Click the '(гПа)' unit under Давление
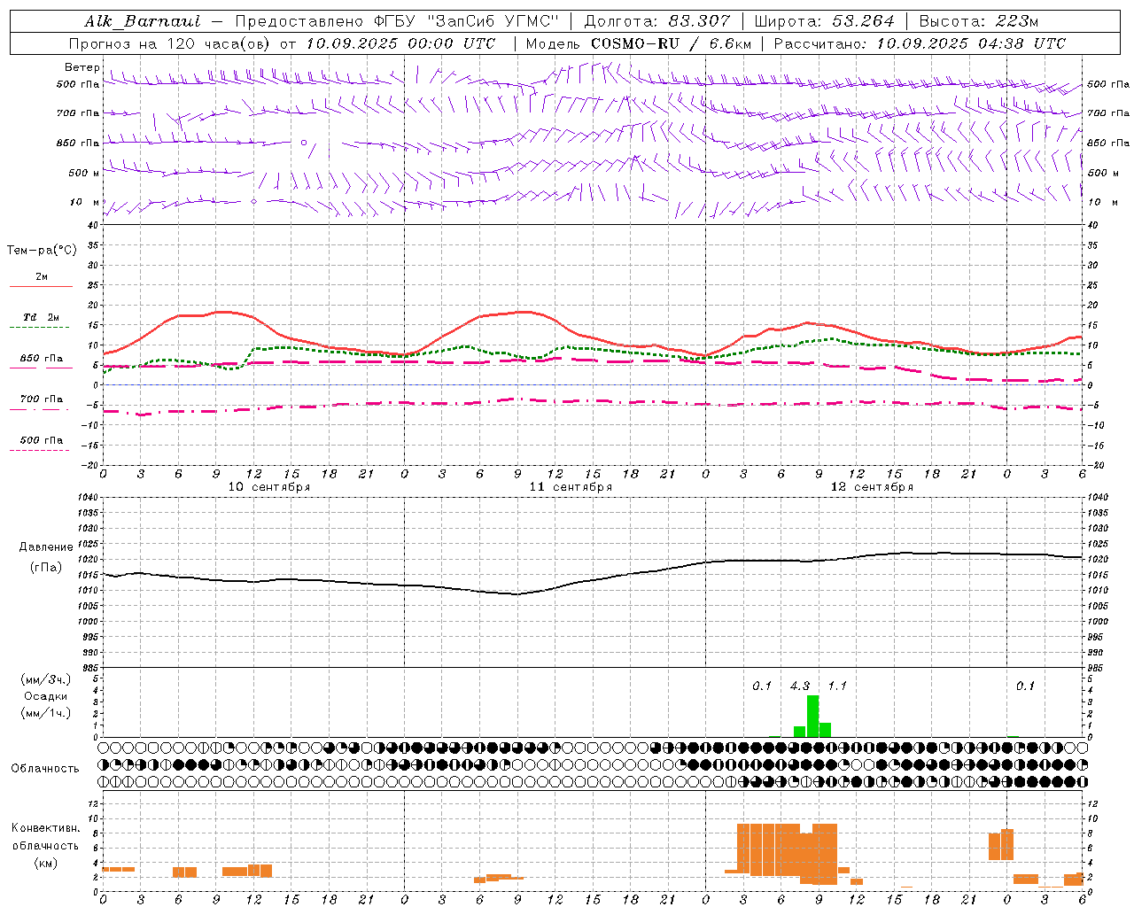1134x907 pixels. pyautogui.click(x=46, y=567)
